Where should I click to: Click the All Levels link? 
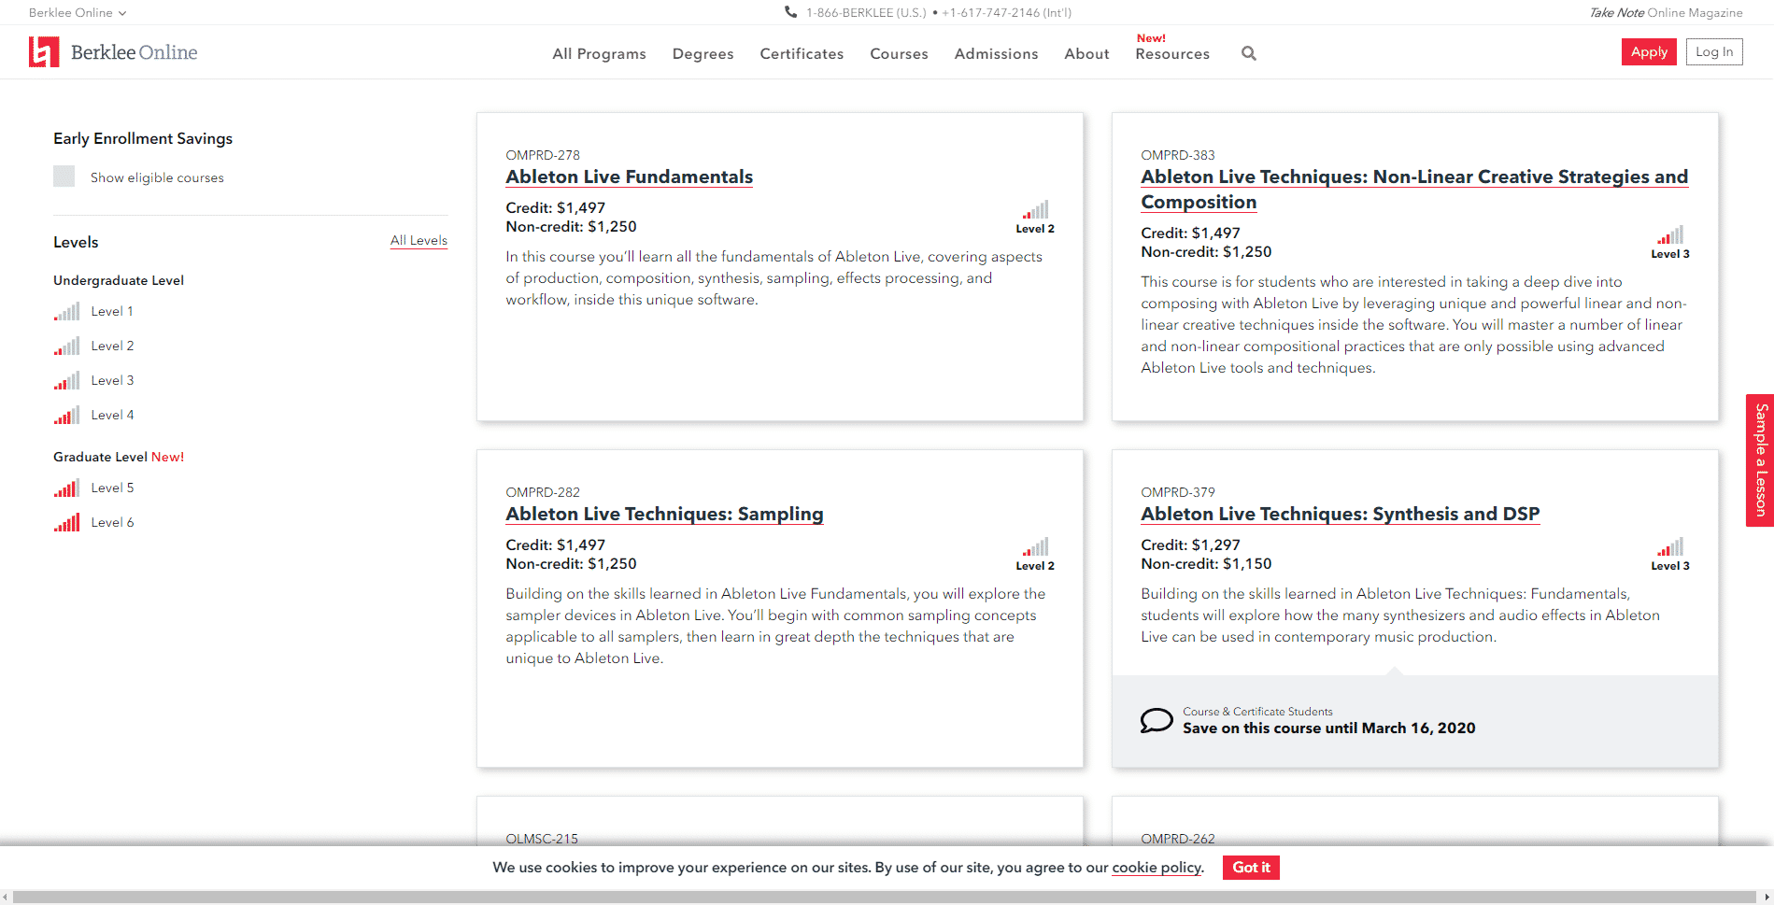point(419,241)
